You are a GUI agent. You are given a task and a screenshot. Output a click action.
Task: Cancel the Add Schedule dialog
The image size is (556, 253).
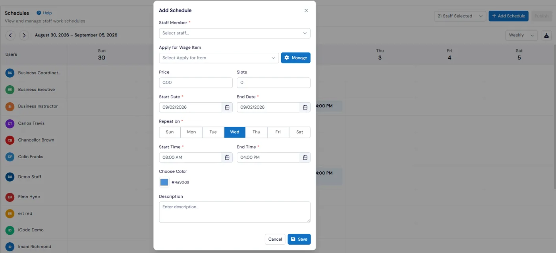pos(275,239)
